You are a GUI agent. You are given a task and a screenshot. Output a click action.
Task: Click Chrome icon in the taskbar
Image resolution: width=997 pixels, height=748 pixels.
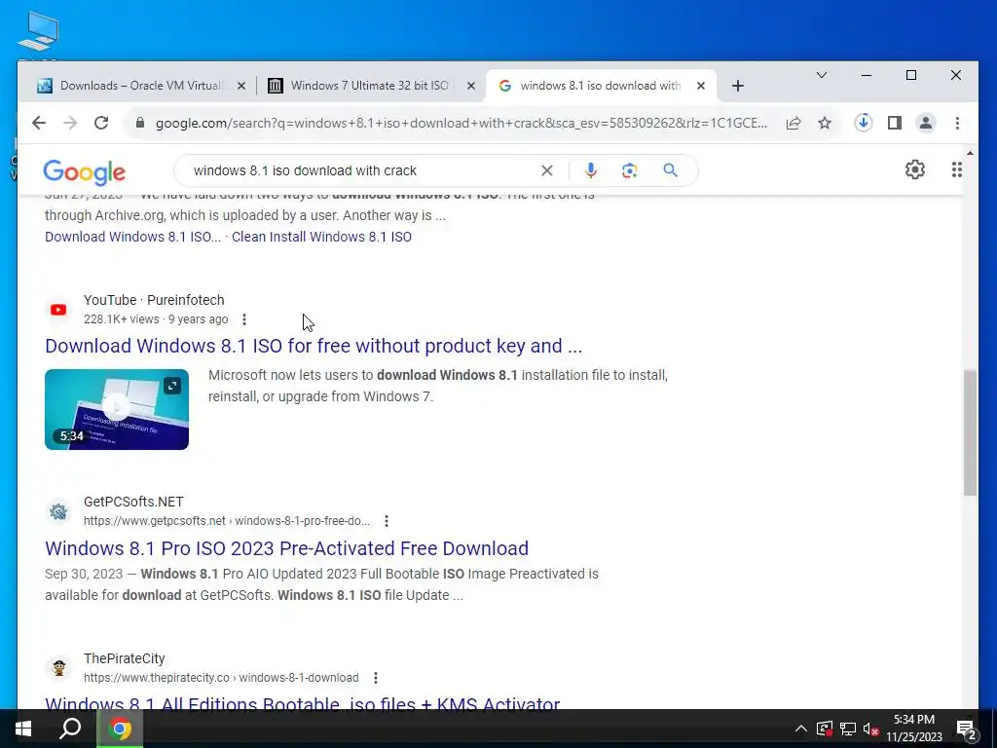tap(120, 729)
